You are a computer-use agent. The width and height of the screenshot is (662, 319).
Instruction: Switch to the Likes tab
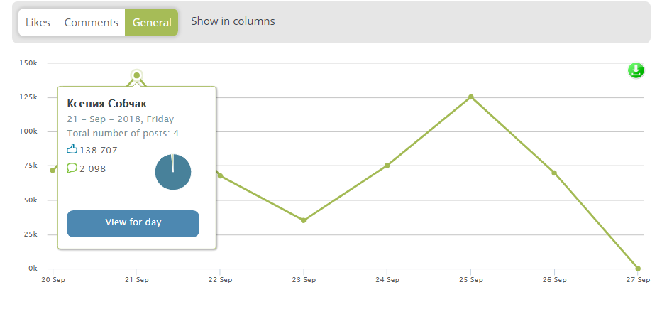click(x=38, y=23)
